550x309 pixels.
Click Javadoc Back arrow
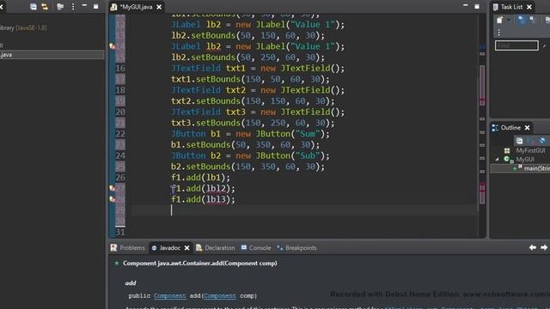tap(533, 248)
